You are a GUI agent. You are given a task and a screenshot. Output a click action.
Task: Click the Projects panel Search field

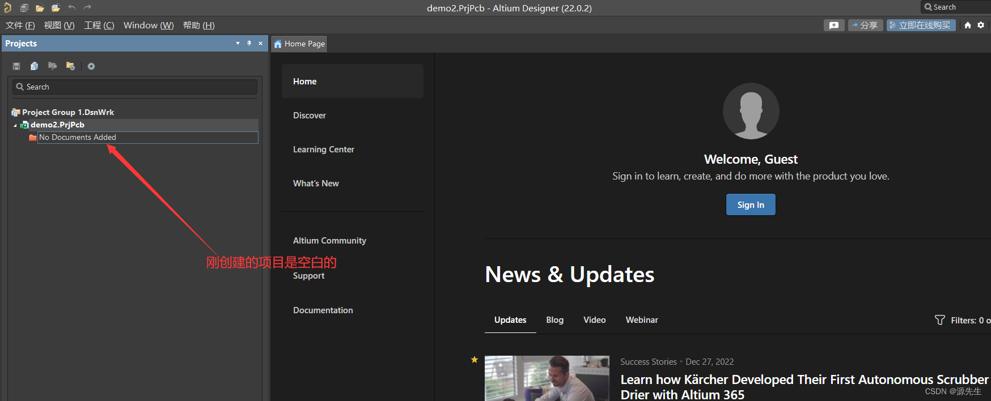(x=135, y=87)
